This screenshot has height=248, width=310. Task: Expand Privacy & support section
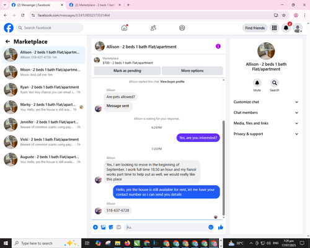(266, 134)
